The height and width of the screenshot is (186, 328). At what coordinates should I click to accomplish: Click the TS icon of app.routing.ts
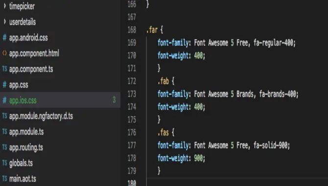click(x=4, y=147)
